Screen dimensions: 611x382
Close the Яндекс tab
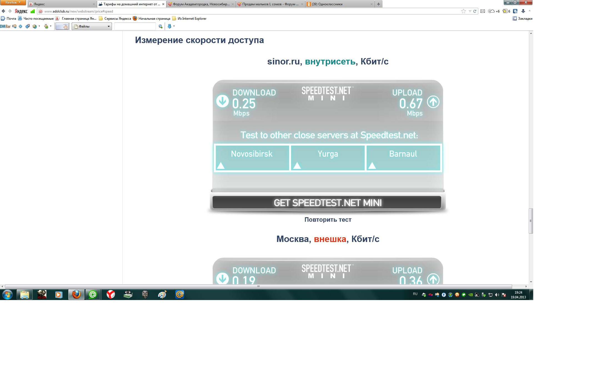[x=94, y=4]
